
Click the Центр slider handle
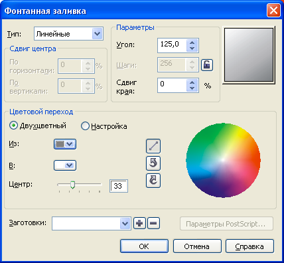coord(72,185)
